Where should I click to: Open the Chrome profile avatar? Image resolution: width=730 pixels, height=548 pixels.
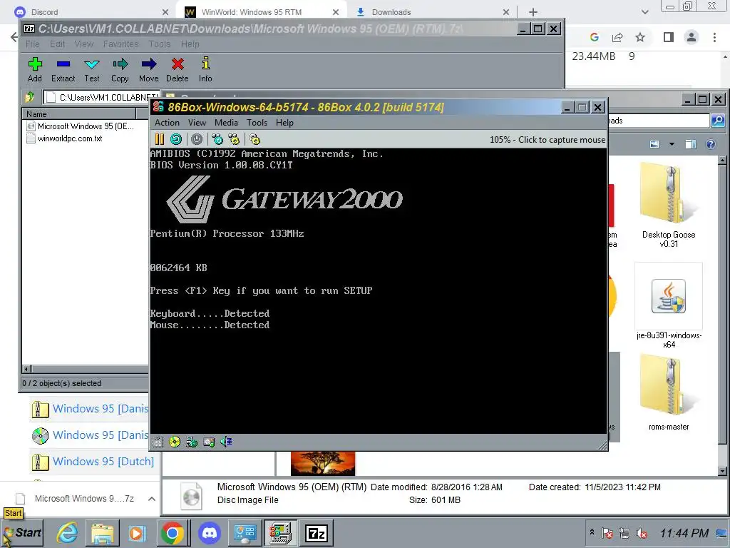pos(692,37)
